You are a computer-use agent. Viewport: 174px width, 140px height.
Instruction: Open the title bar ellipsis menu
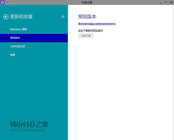coord(8,2)
